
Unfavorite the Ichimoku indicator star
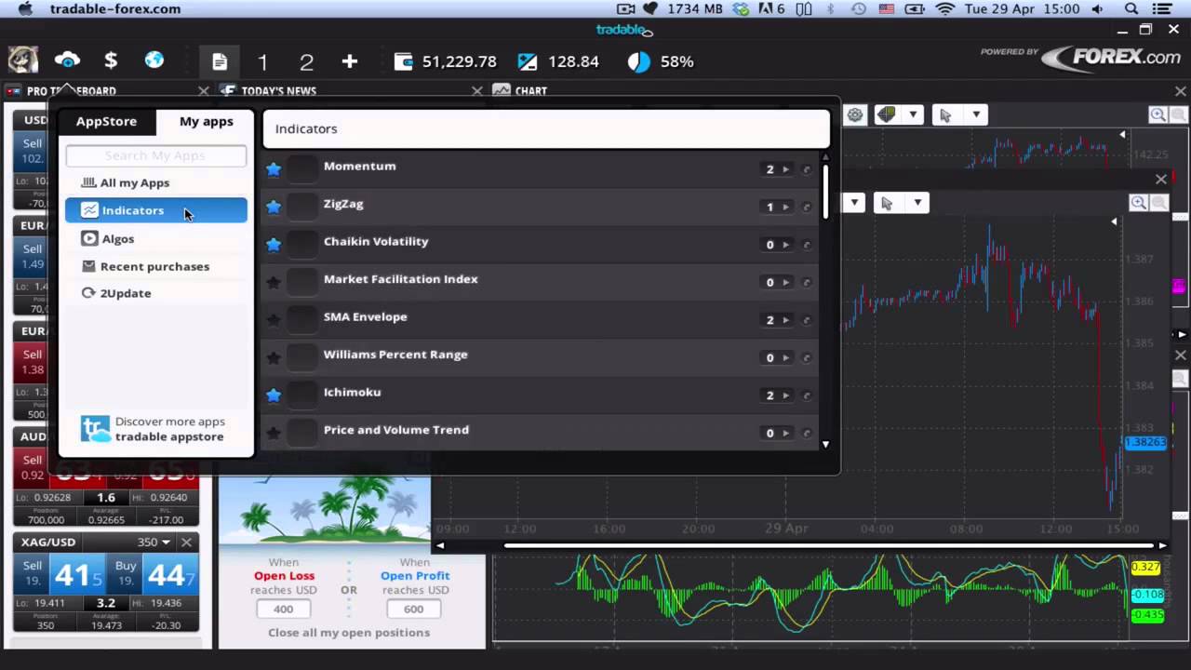[x=274, y=395]
